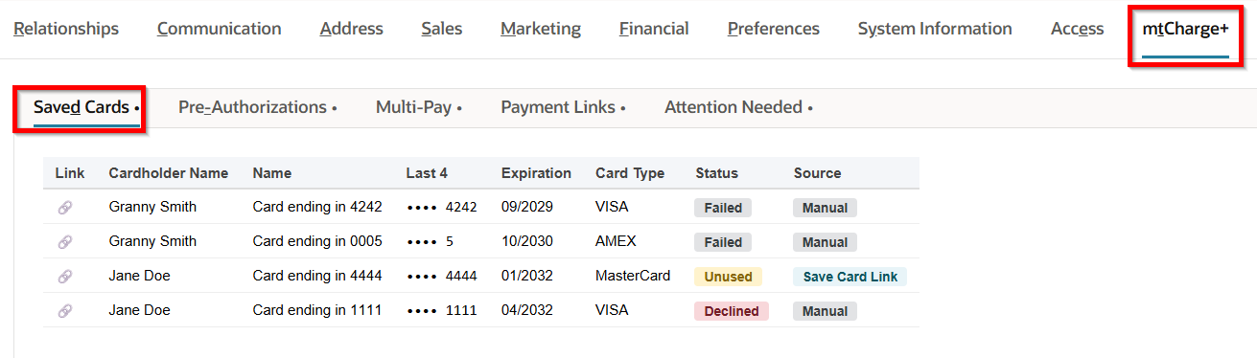Select the Preferences tab
Image resolution: width=1257 pixels, height=358 pixels.
[774, 29]
